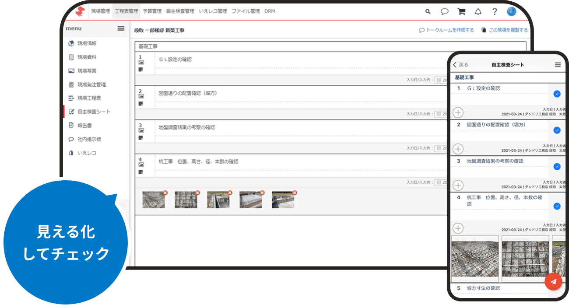Tap the plus icon under 図面通りの配置確認 on phone
The height and width of the screenshot is (308, 569).
(x=458, y=149)
